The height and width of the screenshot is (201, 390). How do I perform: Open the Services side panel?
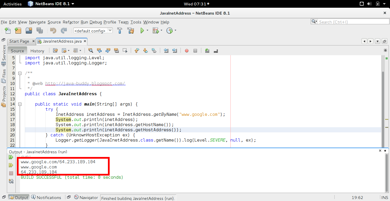pos(4,56)
